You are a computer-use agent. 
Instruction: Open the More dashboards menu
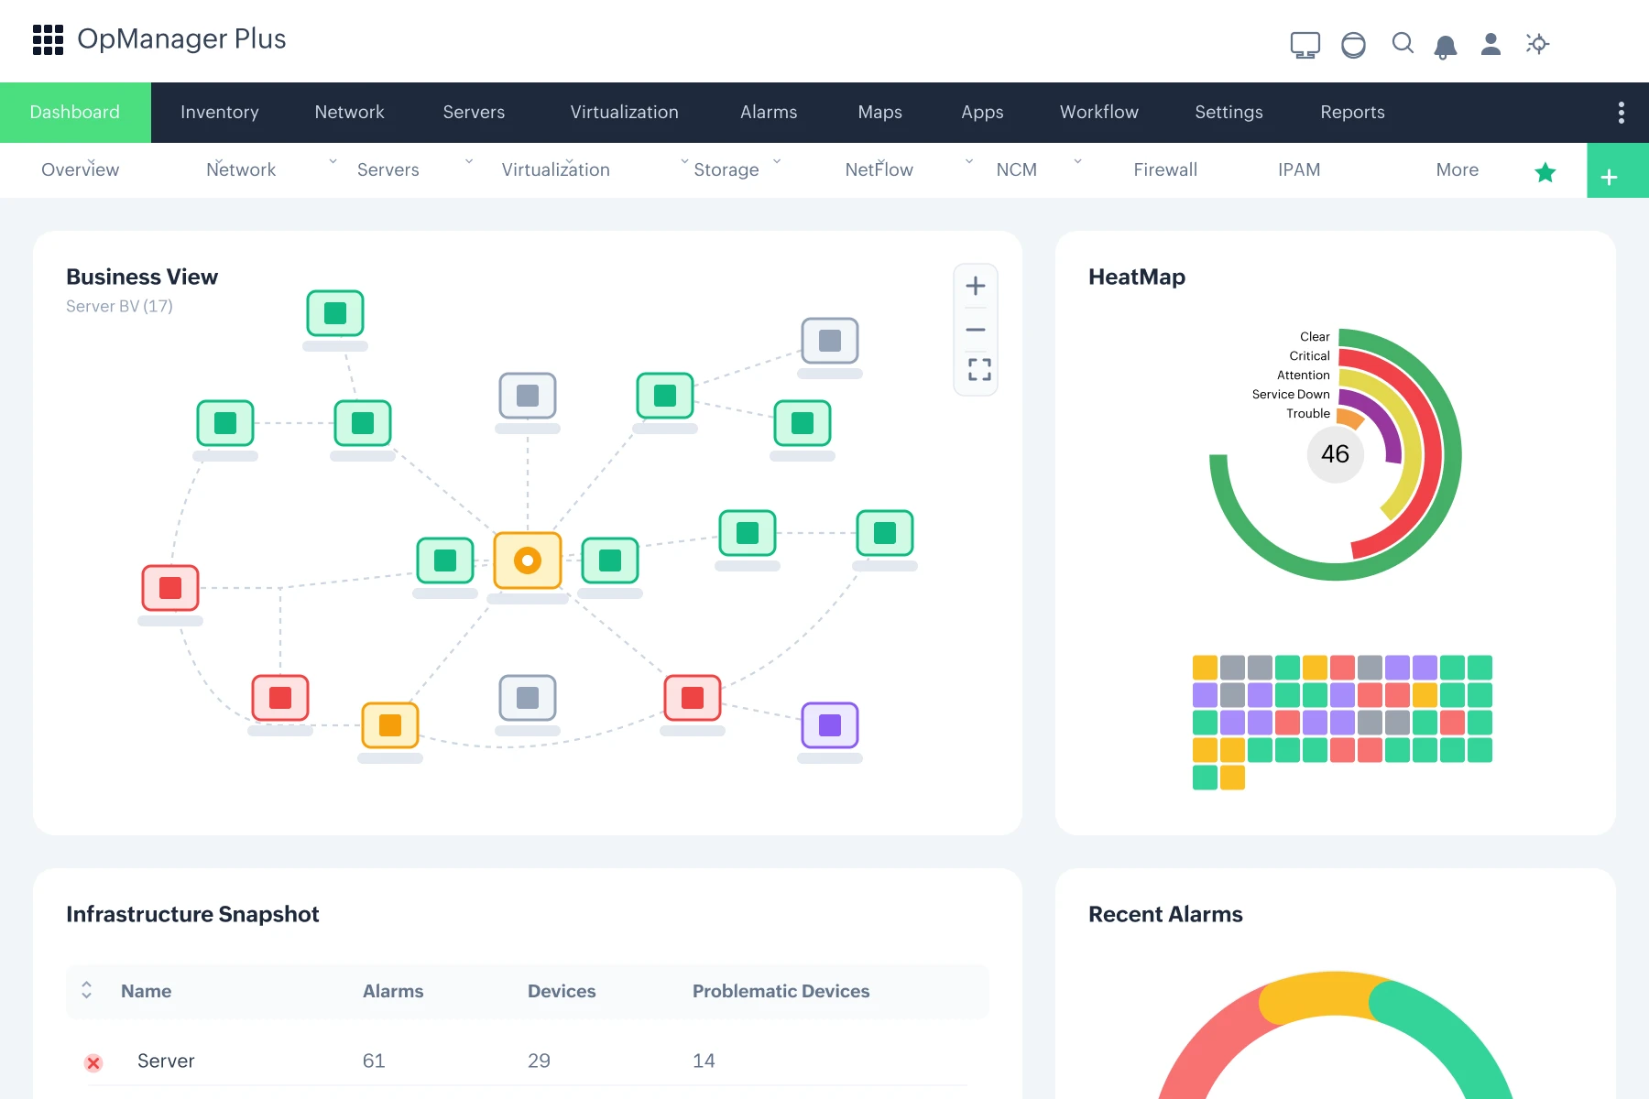pyautogui.click(x=1457, y=169)
